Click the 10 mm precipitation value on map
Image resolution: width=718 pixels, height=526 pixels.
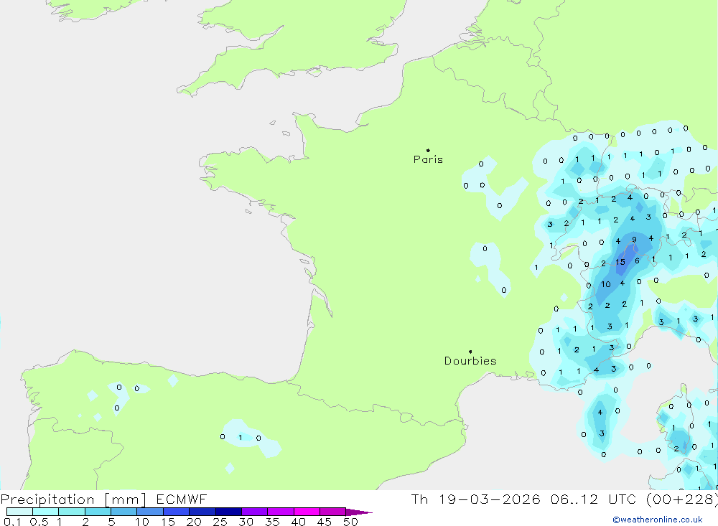(606, 284)
